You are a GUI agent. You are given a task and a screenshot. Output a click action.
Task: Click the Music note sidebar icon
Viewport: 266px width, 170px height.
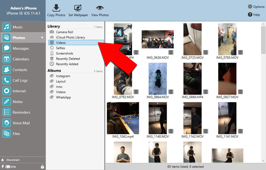click(7, 27)
